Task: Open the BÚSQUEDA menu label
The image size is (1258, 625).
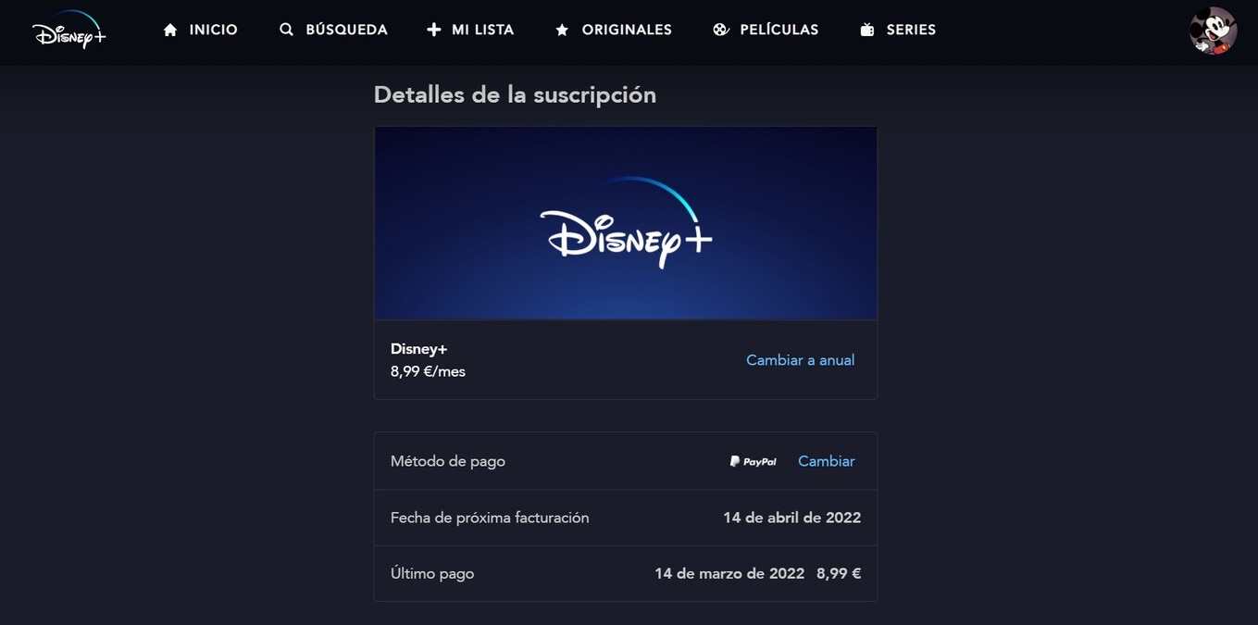Action: (346, 30)
